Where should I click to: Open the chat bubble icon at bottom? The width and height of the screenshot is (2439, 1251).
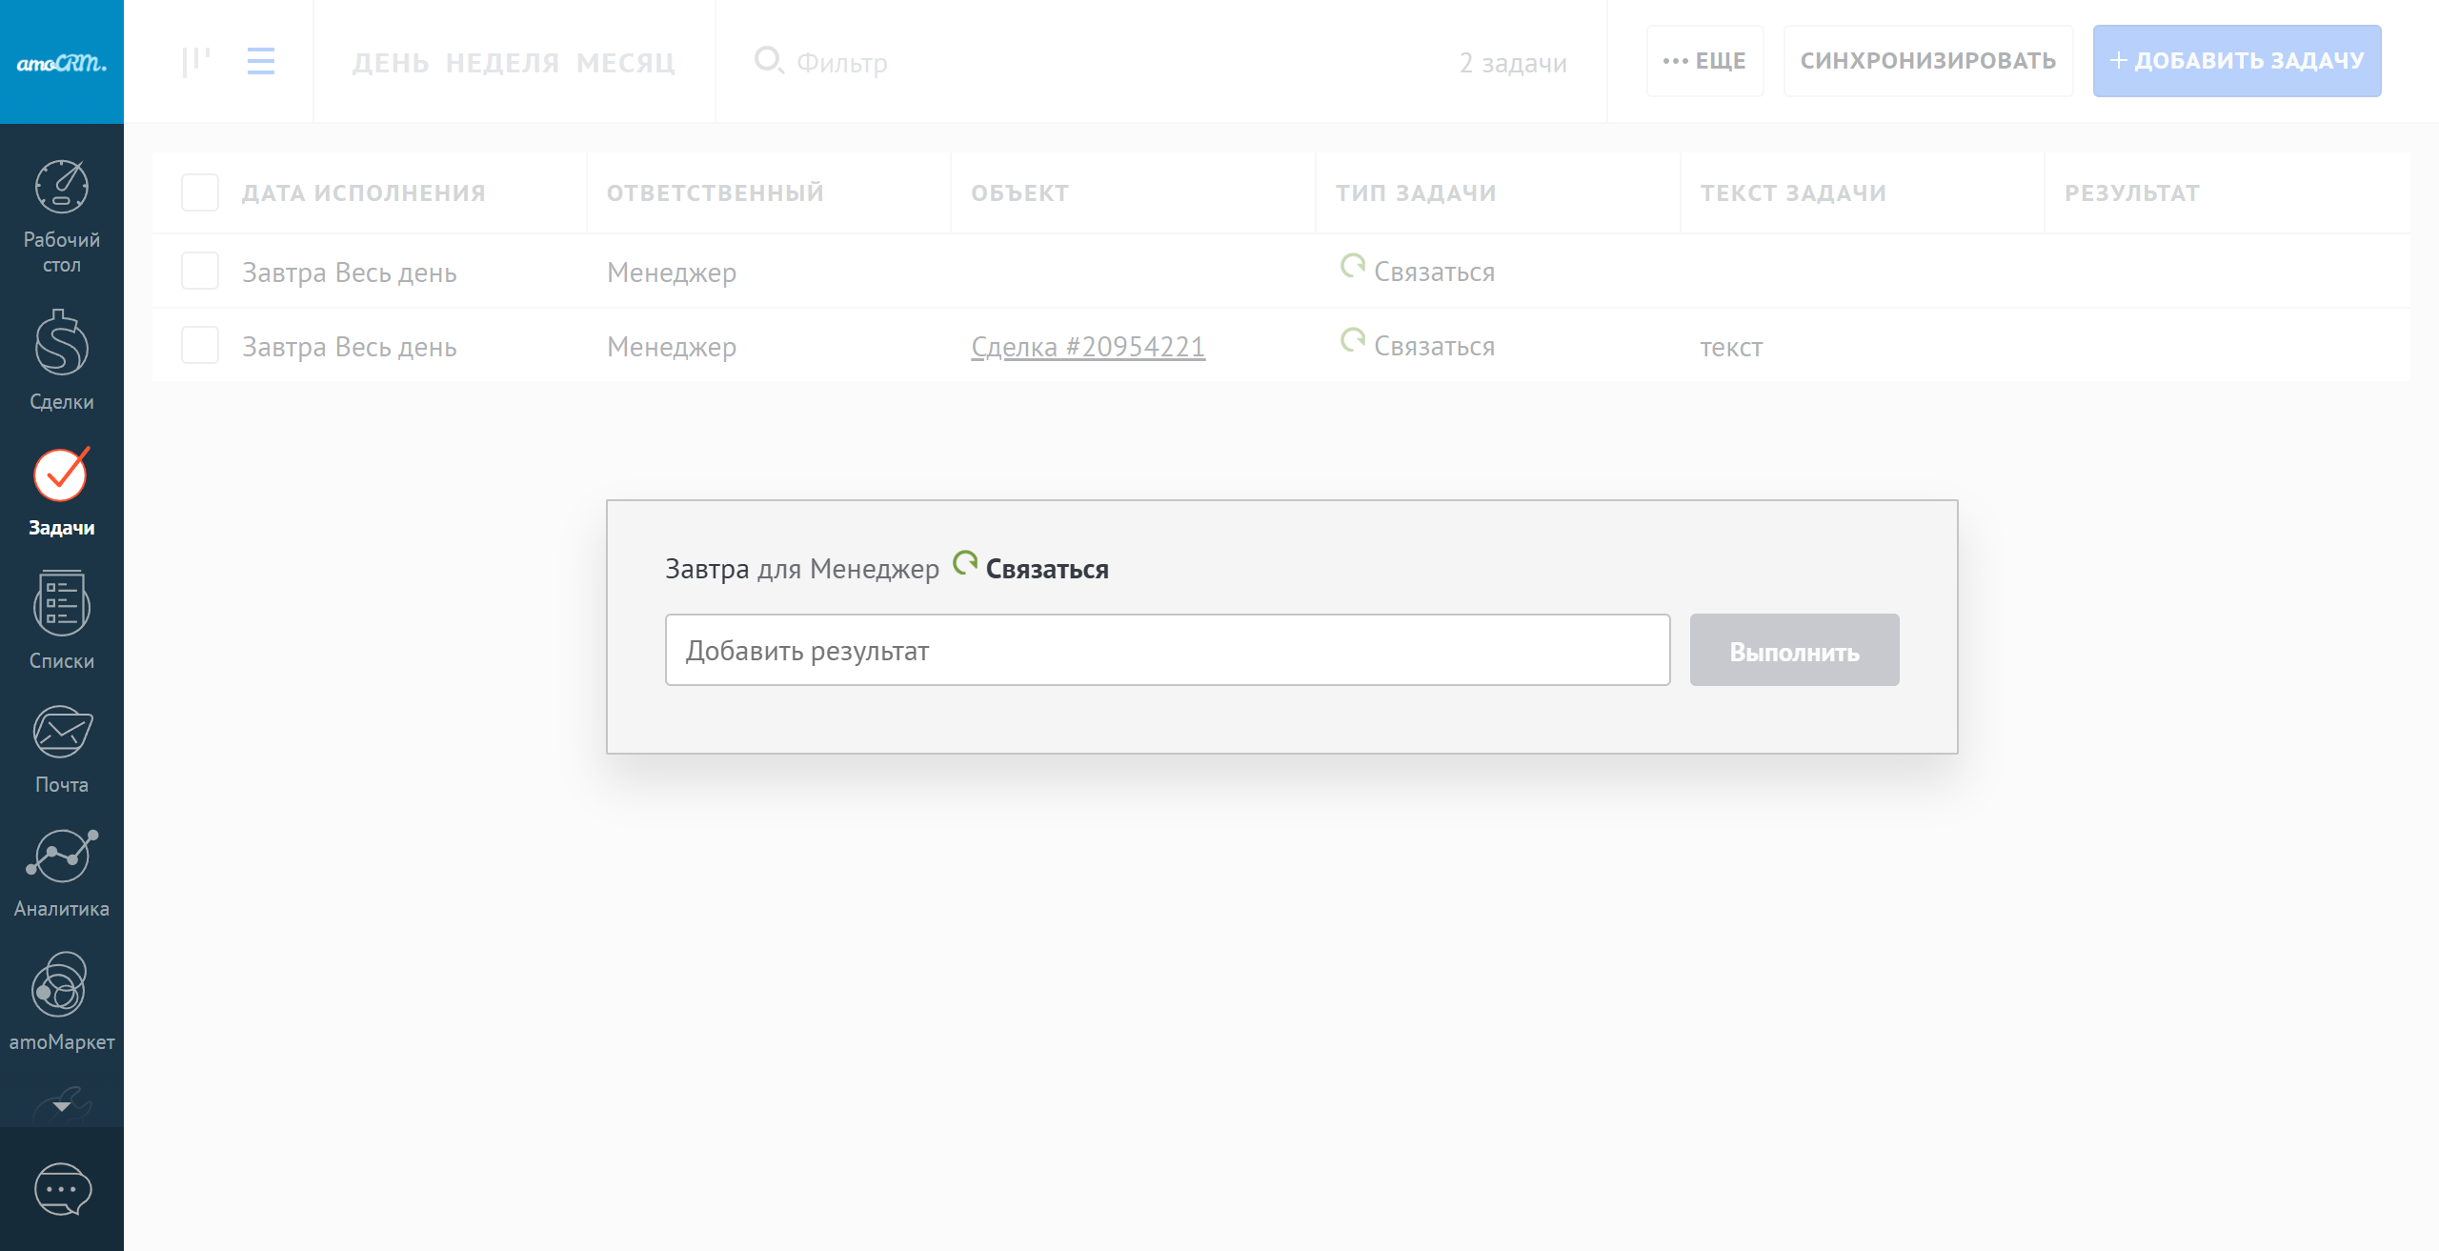(62, 1189)
